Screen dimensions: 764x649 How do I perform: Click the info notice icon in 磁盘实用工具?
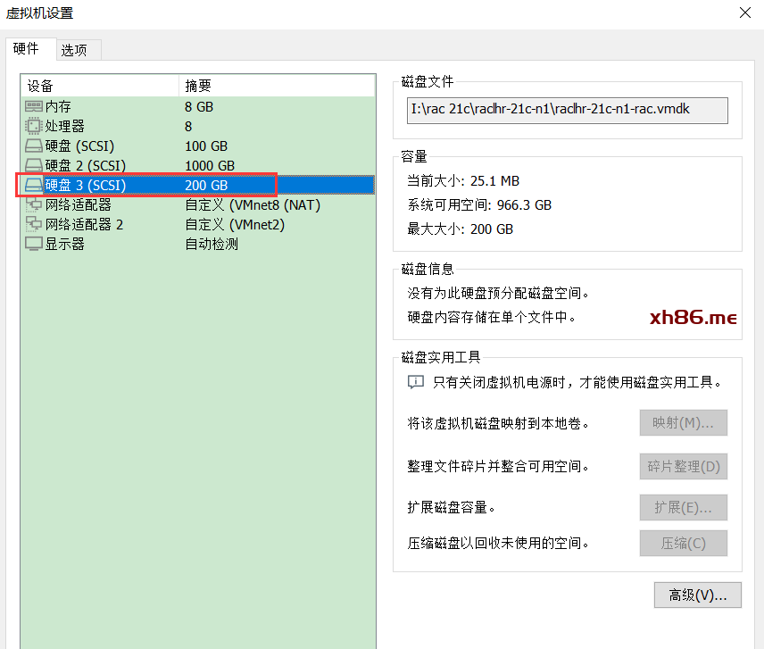[416, 382]
